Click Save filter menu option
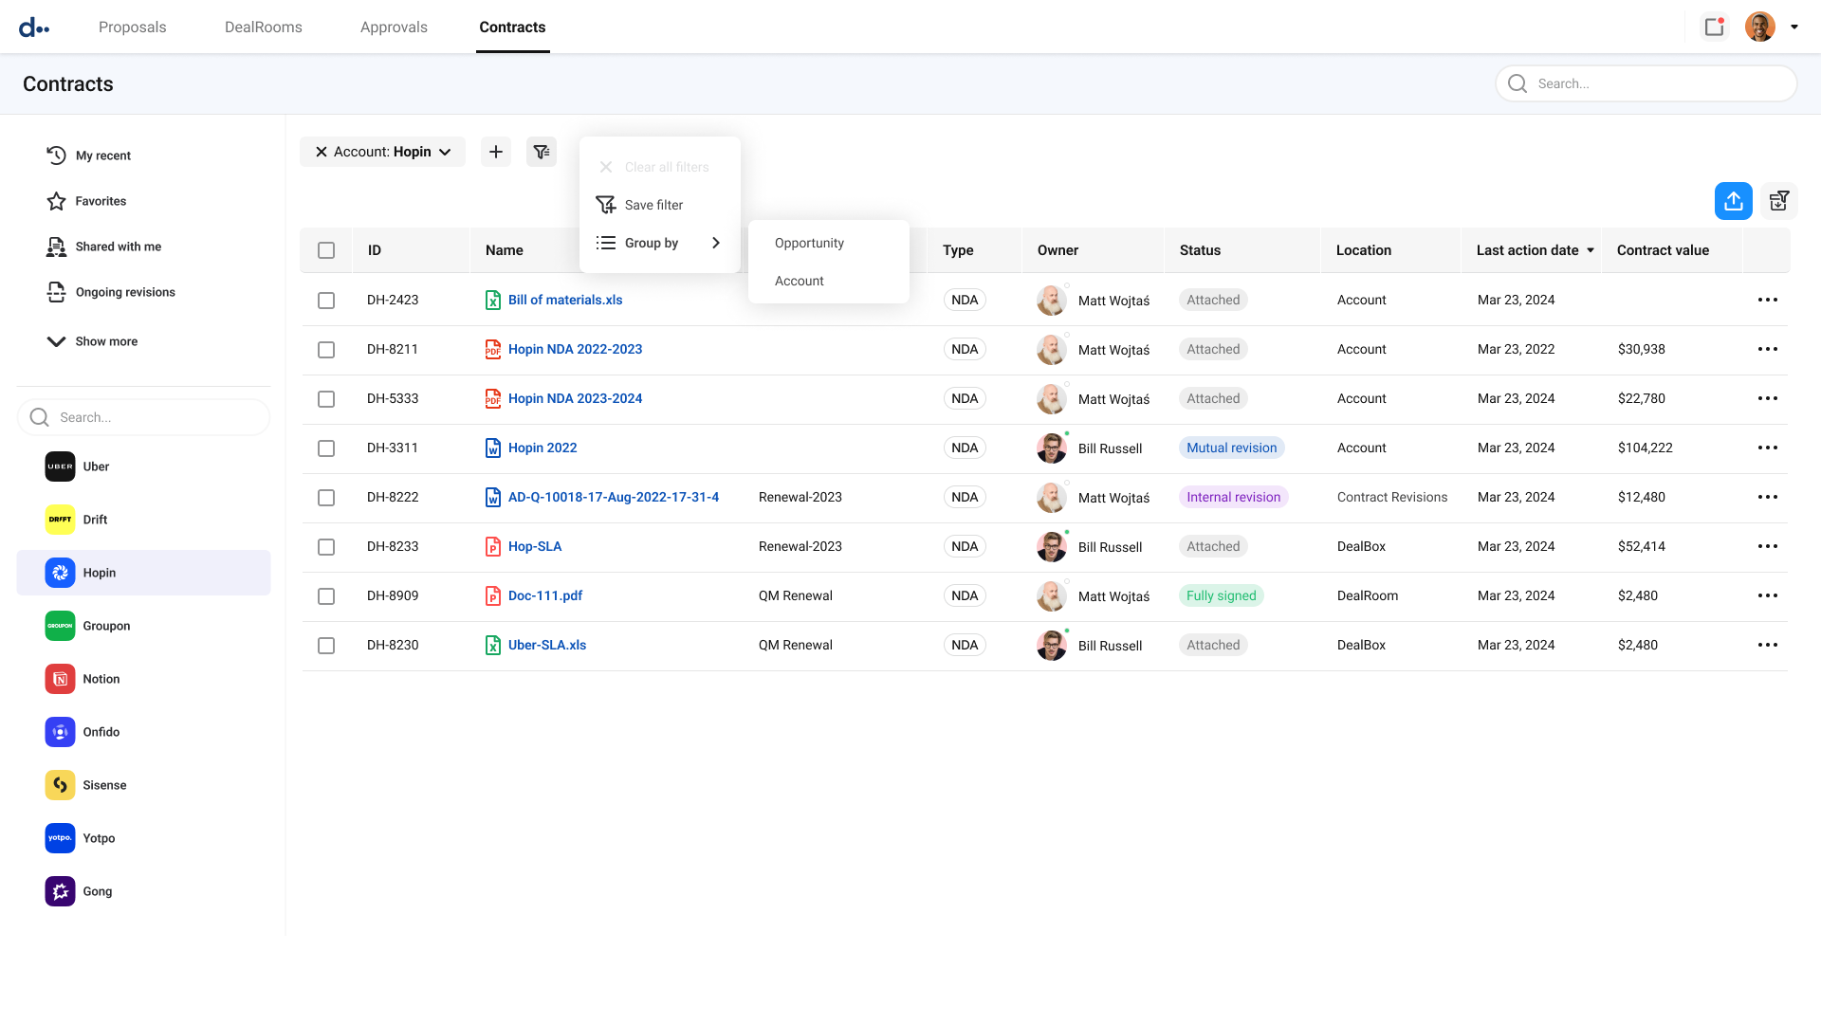The image size is (1821, 1024). (x=653, y=205)
